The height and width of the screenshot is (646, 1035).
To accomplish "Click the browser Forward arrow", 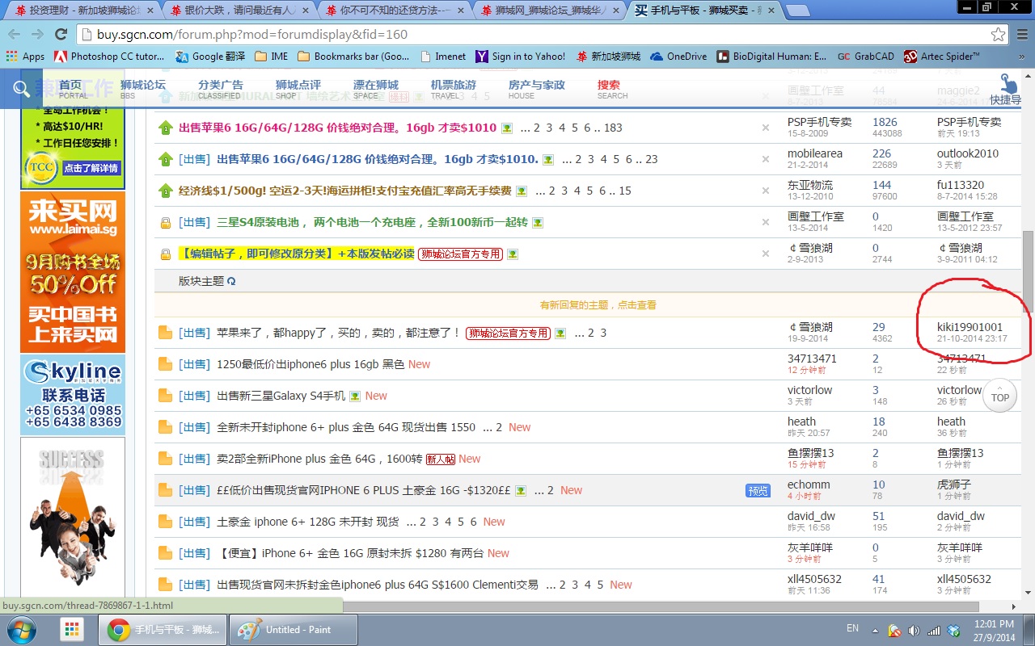I will [37, 34].
